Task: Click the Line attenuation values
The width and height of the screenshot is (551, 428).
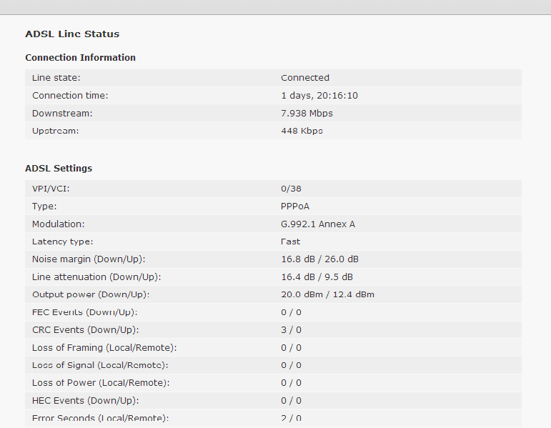Action: coord(317,277)
